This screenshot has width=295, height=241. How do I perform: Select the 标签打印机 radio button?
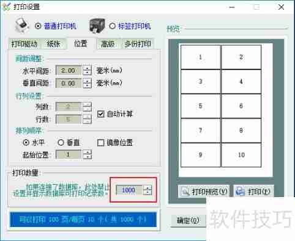(x=113, y=26)
